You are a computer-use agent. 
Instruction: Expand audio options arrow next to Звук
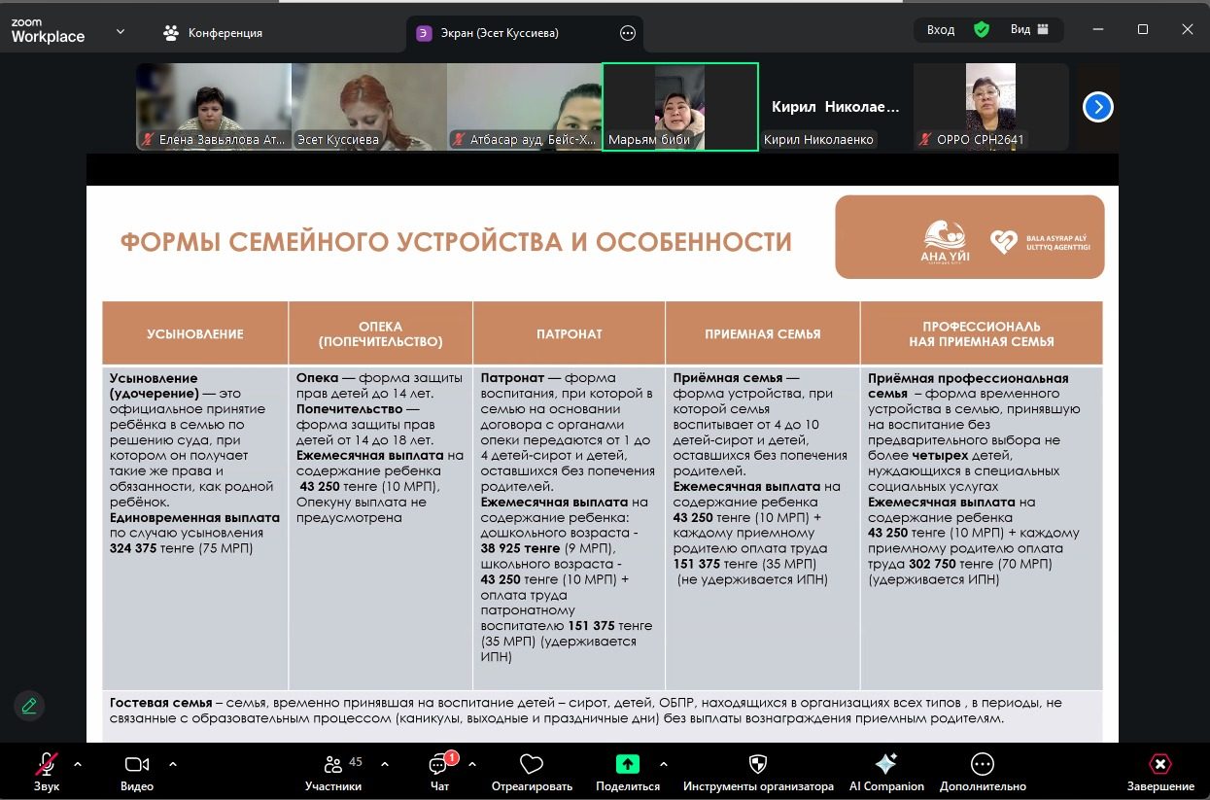click(x=78, y=763)
